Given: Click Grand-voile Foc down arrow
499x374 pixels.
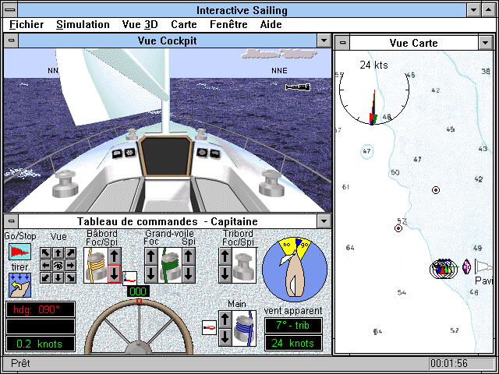Looking at the screenshot, I should coord(151,274).
